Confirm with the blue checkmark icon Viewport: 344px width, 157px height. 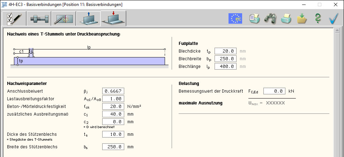[334, 18]
